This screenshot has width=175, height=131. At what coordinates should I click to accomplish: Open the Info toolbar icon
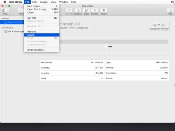pos(170,10)
